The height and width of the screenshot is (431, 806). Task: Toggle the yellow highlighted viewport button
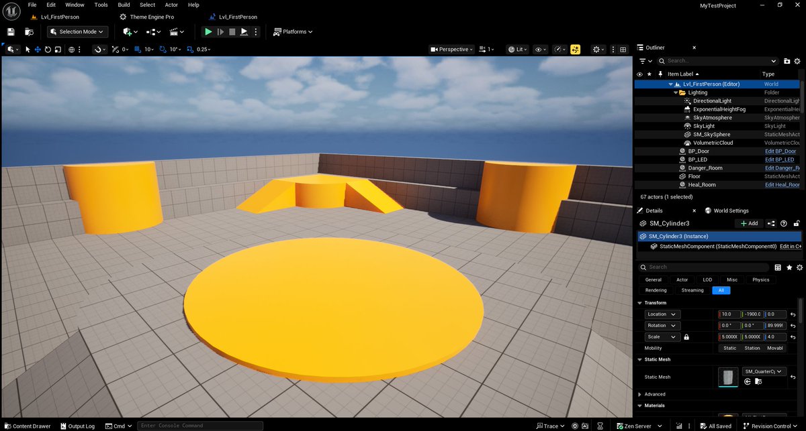575,49
